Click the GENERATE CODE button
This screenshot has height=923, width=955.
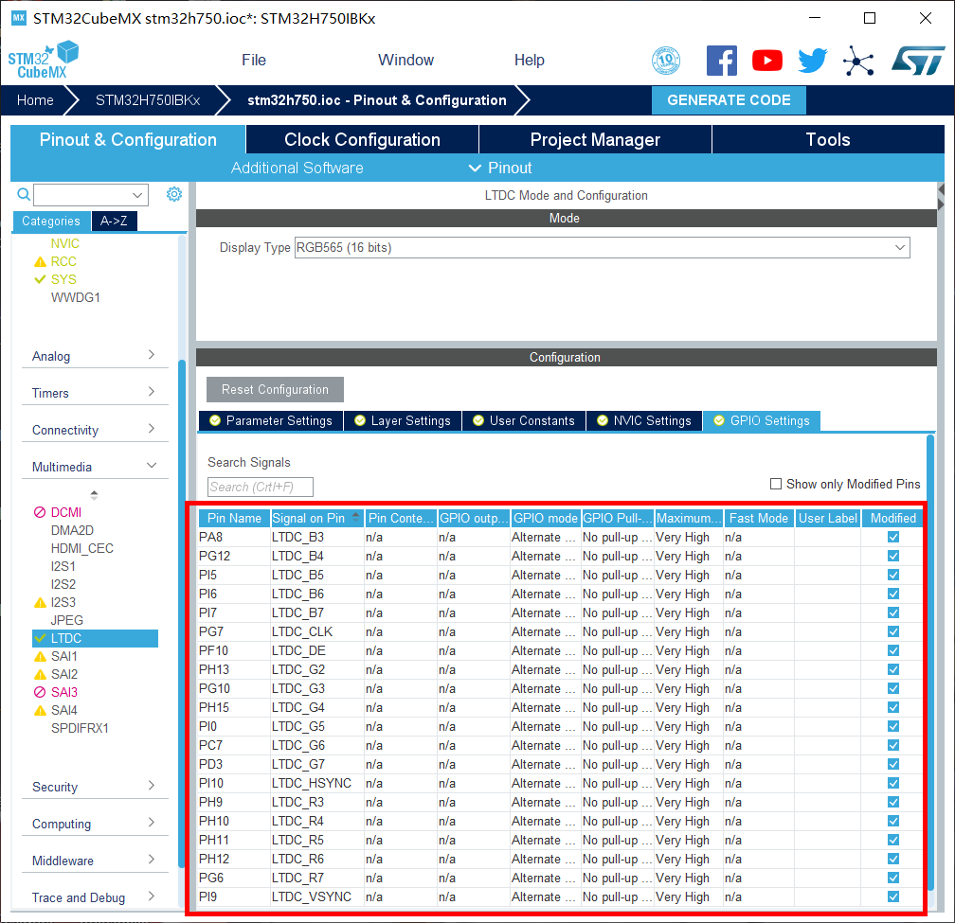[729, 100]
